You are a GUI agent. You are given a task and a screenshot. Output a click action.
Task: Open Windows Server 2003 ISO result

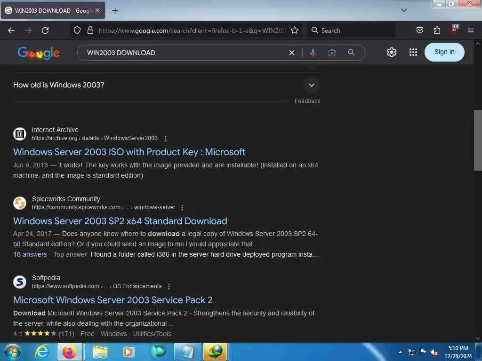point(129,152)
